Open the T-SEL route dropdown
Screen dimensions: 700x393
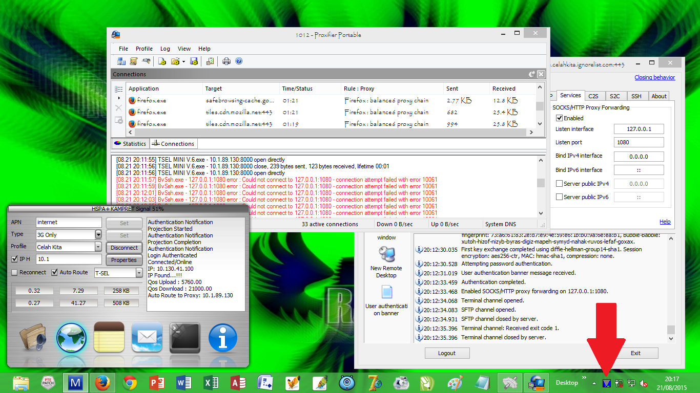139,273
